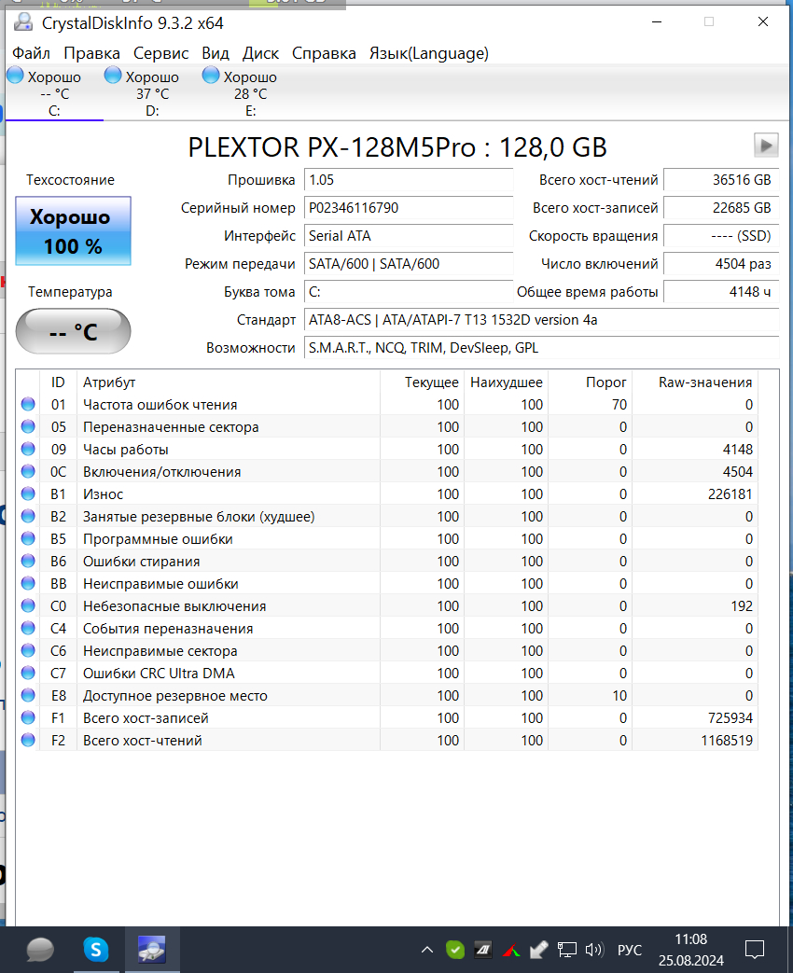The width and height of the screenshot is (793, 973).
Task: Click the status icon for Неисправимые сектора row
Action: (x=28, y=650)
